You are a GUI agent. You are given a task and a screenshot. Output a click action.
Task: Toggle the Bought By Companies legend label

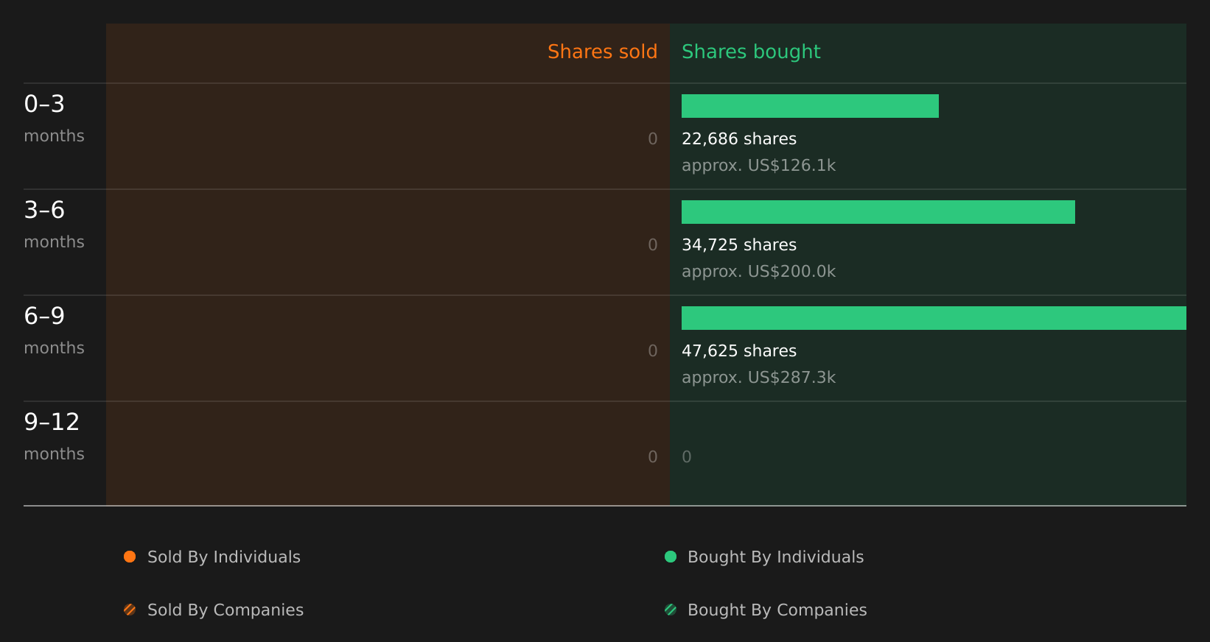(x=777, y=610)
